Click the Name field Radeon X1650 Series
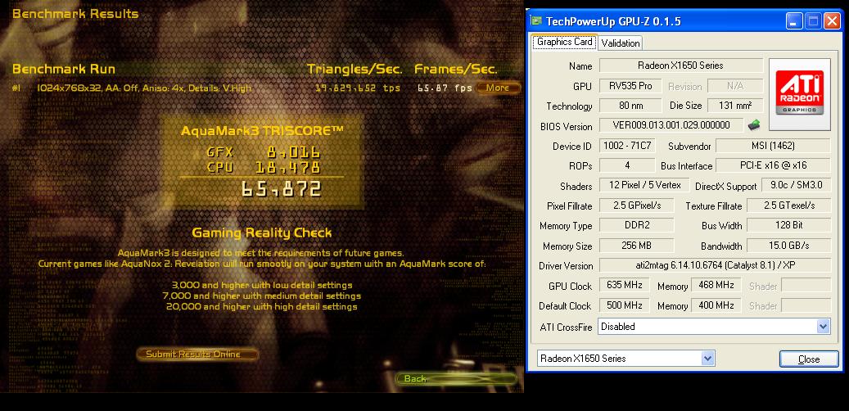The width and height of the screenshot is (849, 411). point(680,65)
